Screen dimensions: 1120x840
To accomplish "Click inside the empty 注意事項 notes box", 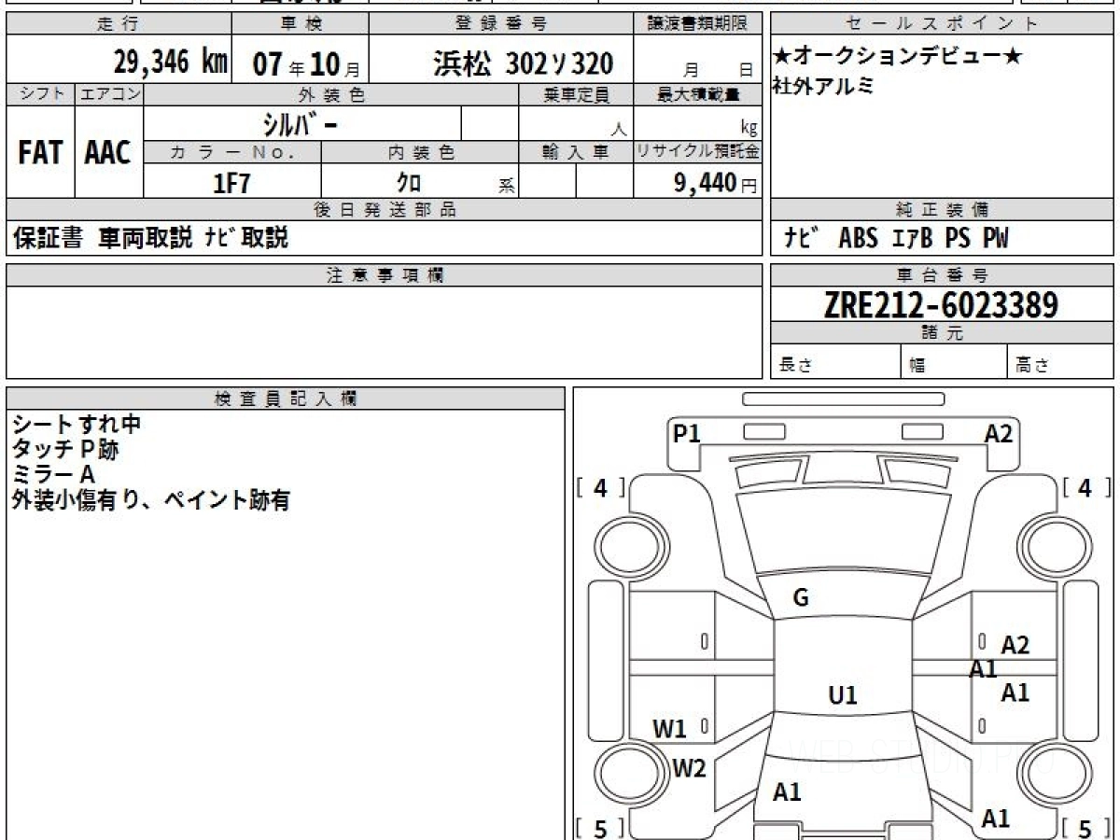I will pos(385,331).
